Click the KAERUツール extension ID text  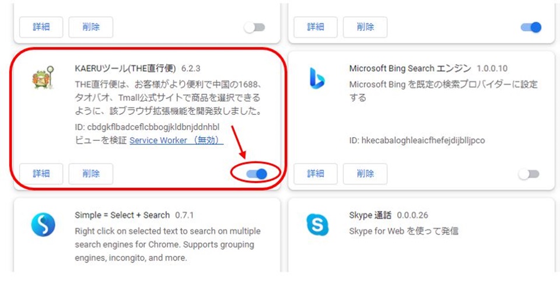pyautogui.click(x=147, y=127)
